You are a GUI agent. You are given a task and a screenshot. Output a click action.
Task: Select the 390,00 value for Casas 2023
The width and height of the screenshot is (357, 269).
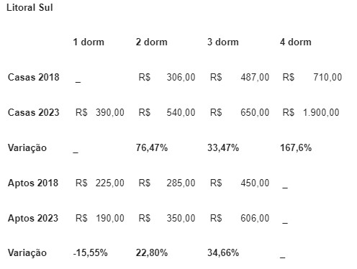[x=110, y=112]
